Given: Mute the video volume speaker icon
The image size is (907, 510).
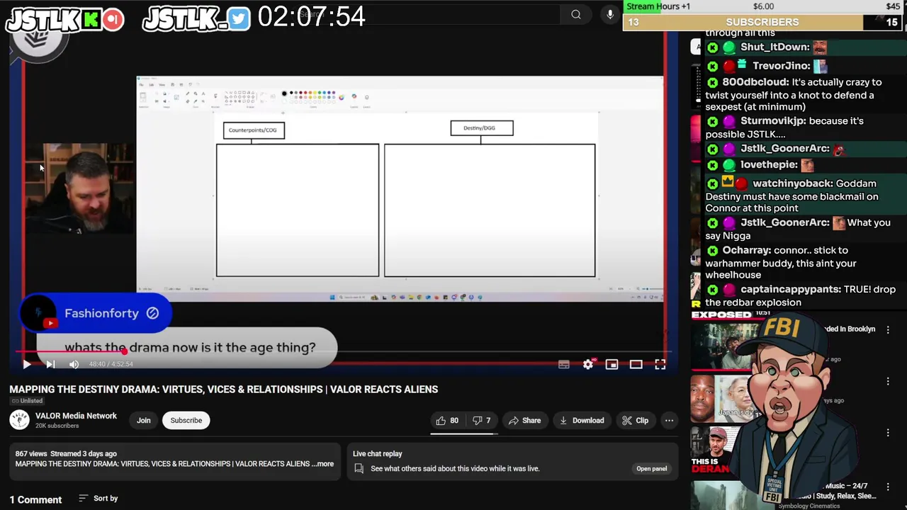Looking at the screenshot, I should 74,364.
